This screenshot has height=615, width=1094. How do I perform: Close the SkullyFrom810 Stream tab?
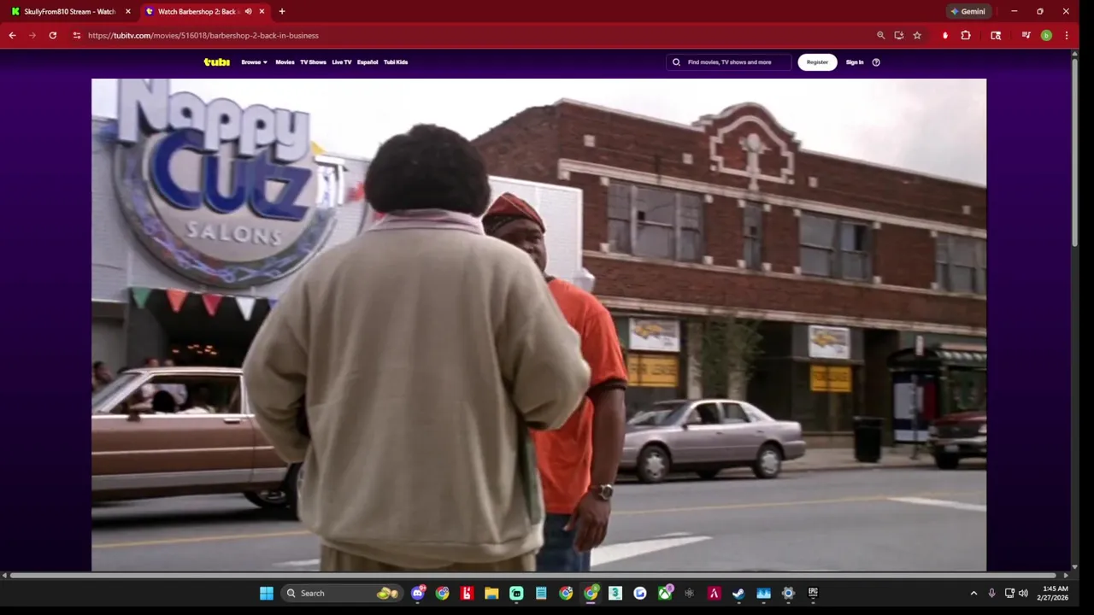point(128,11)
